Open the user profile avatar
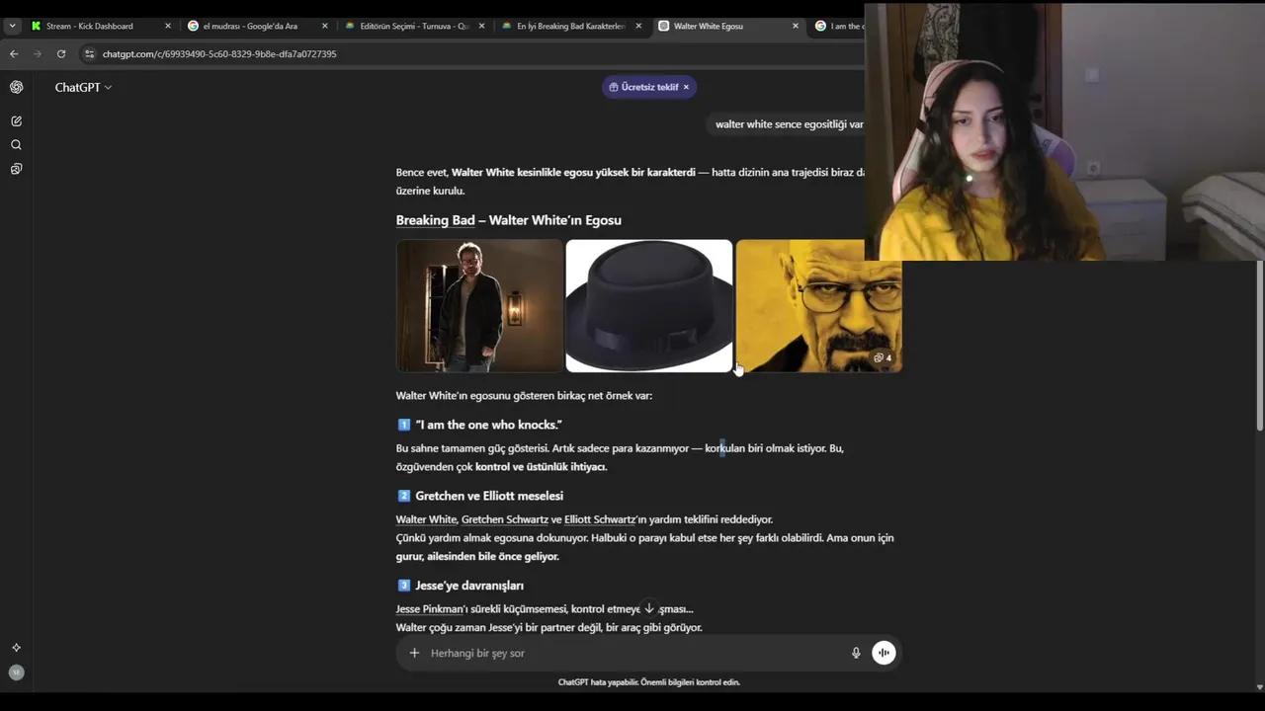Image resolution: width=1265 pixels, height=711 pixels. tap(16, 672)
